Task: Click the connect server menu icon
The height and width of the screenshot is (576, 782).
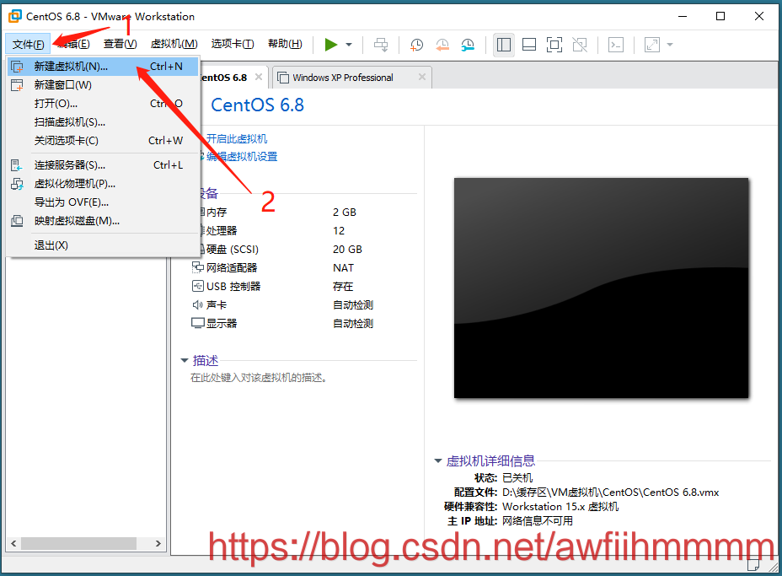Action: coord(17,164)
